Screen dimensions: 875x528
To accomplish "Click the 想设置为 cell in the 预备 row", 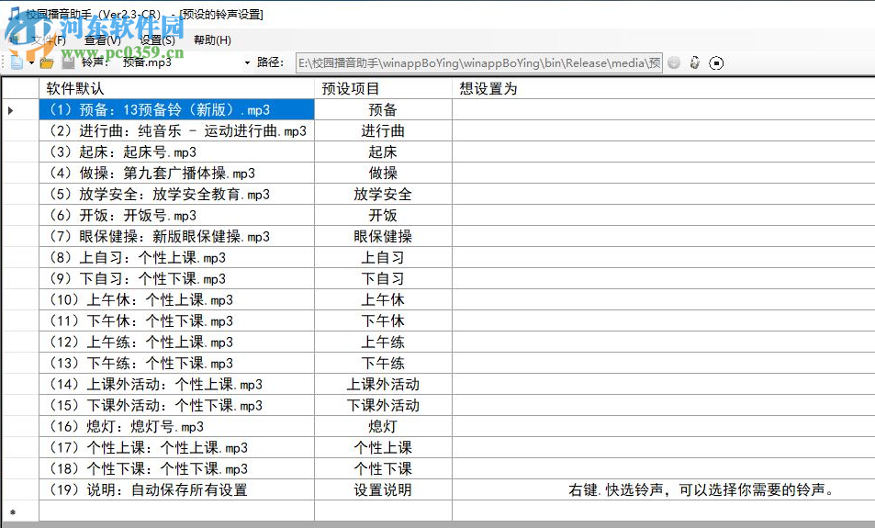I will pos(664,109).
